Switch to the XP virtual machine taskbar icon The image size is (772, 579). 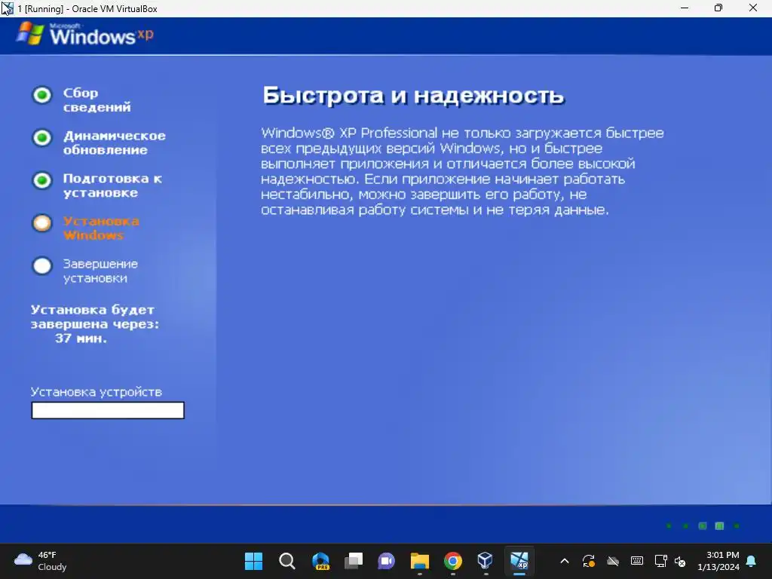pos(519,561)
